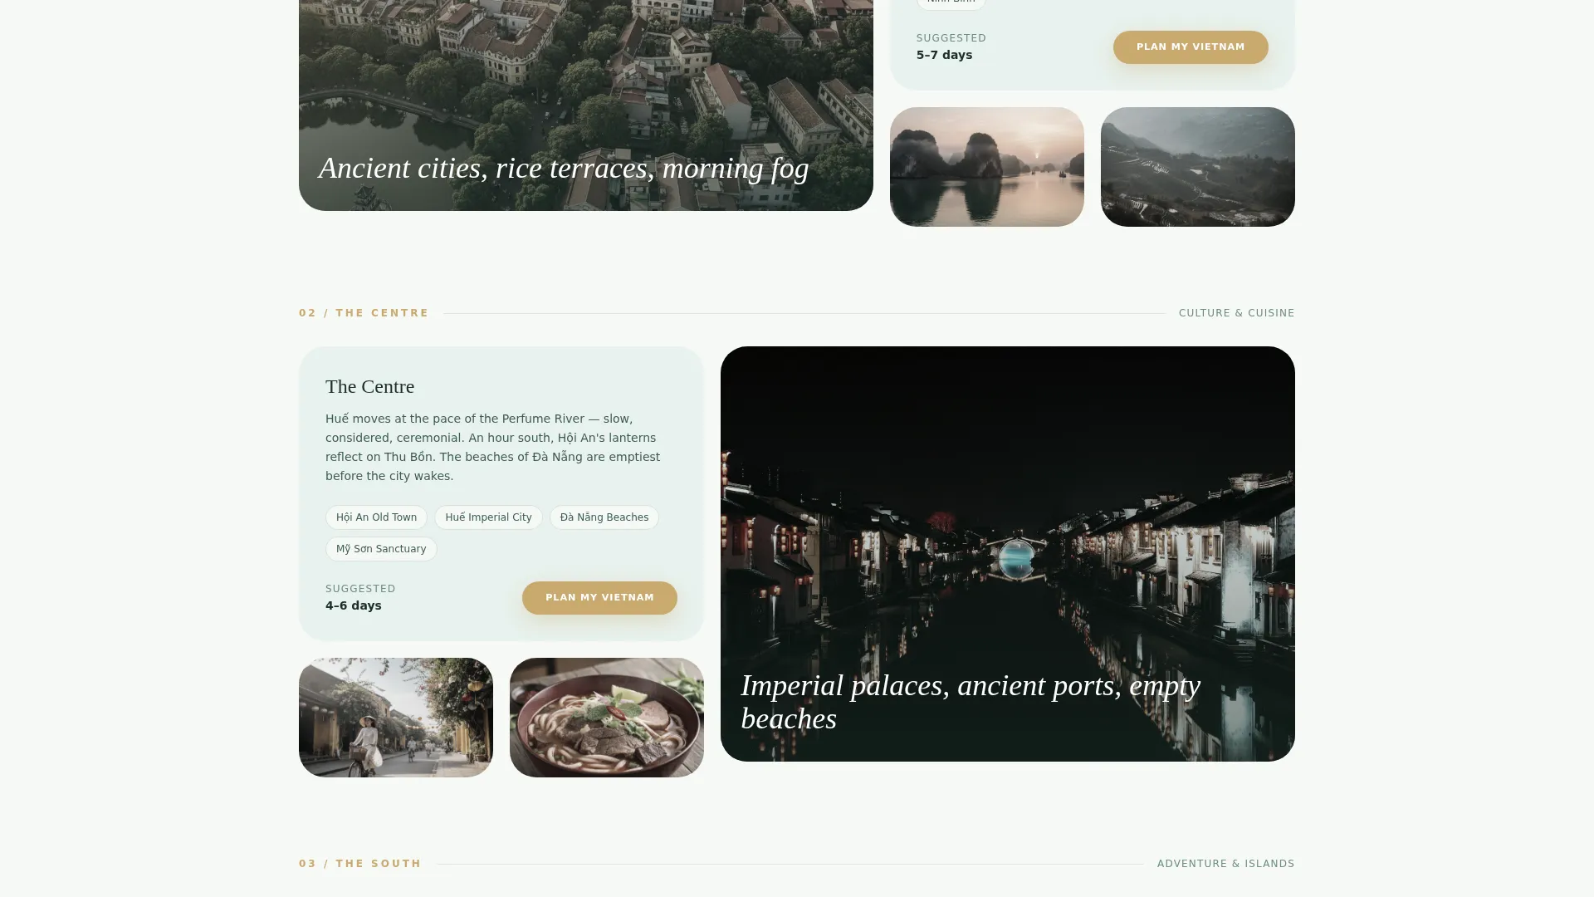Select the Mỹ Sơn Sanctuary tag
1594x897 pixels.
pos(381,549)
